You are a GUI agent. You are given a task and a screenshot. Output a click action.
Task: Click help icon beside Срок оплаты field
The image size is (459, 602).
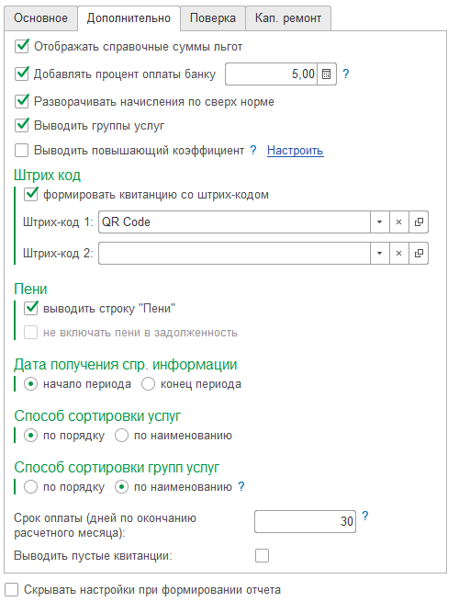365,516
